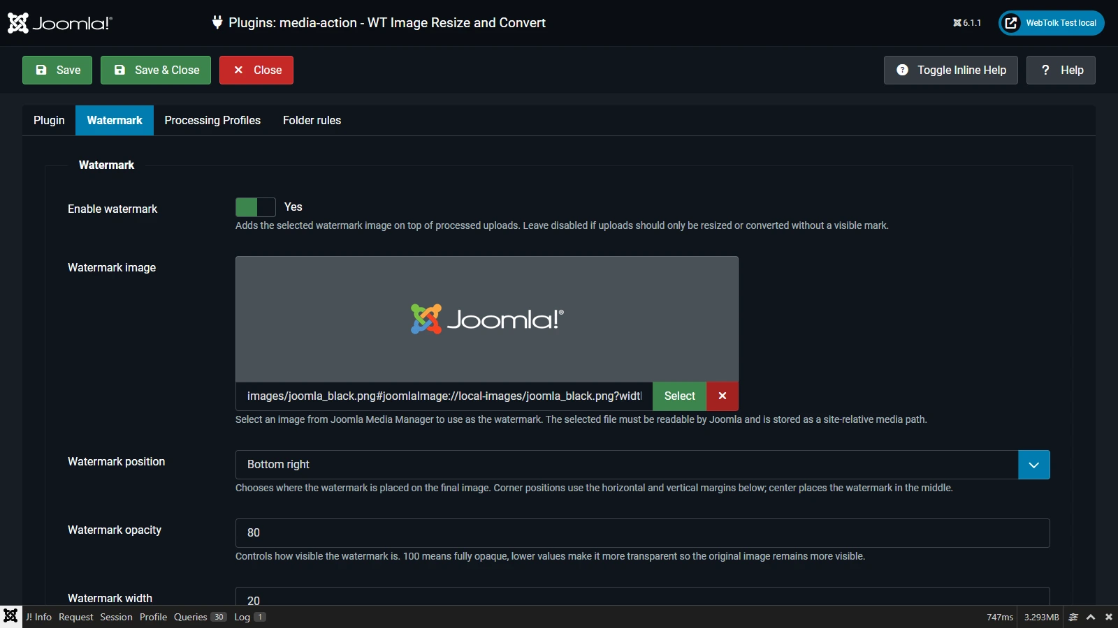Image resolution: width=1118 pixels, height=628 pixels.
Task: Open the Watermark position dropdown
Action: tap(643, 465)
